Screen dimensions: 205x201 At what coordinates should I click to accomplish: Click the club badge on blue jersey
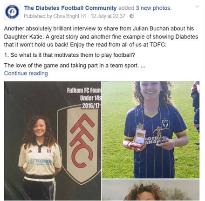tap(166, 123)
